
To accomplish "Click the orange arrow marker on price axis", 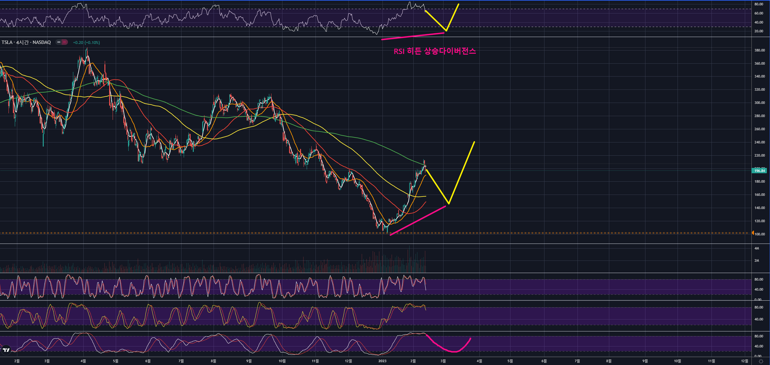I will (x=753, y=233).
